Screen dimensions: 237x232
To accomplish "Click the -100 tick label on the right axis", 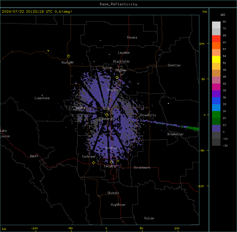I will (x=201, y=186).
